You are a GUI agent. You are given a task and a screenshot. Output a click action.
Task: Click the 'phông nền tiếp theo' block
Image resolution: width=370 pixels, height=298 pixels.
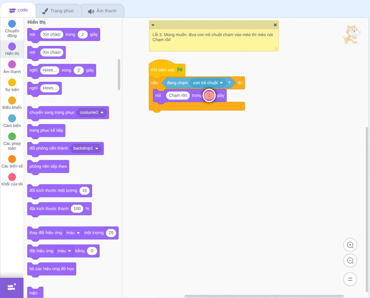[x=48, y=166]
